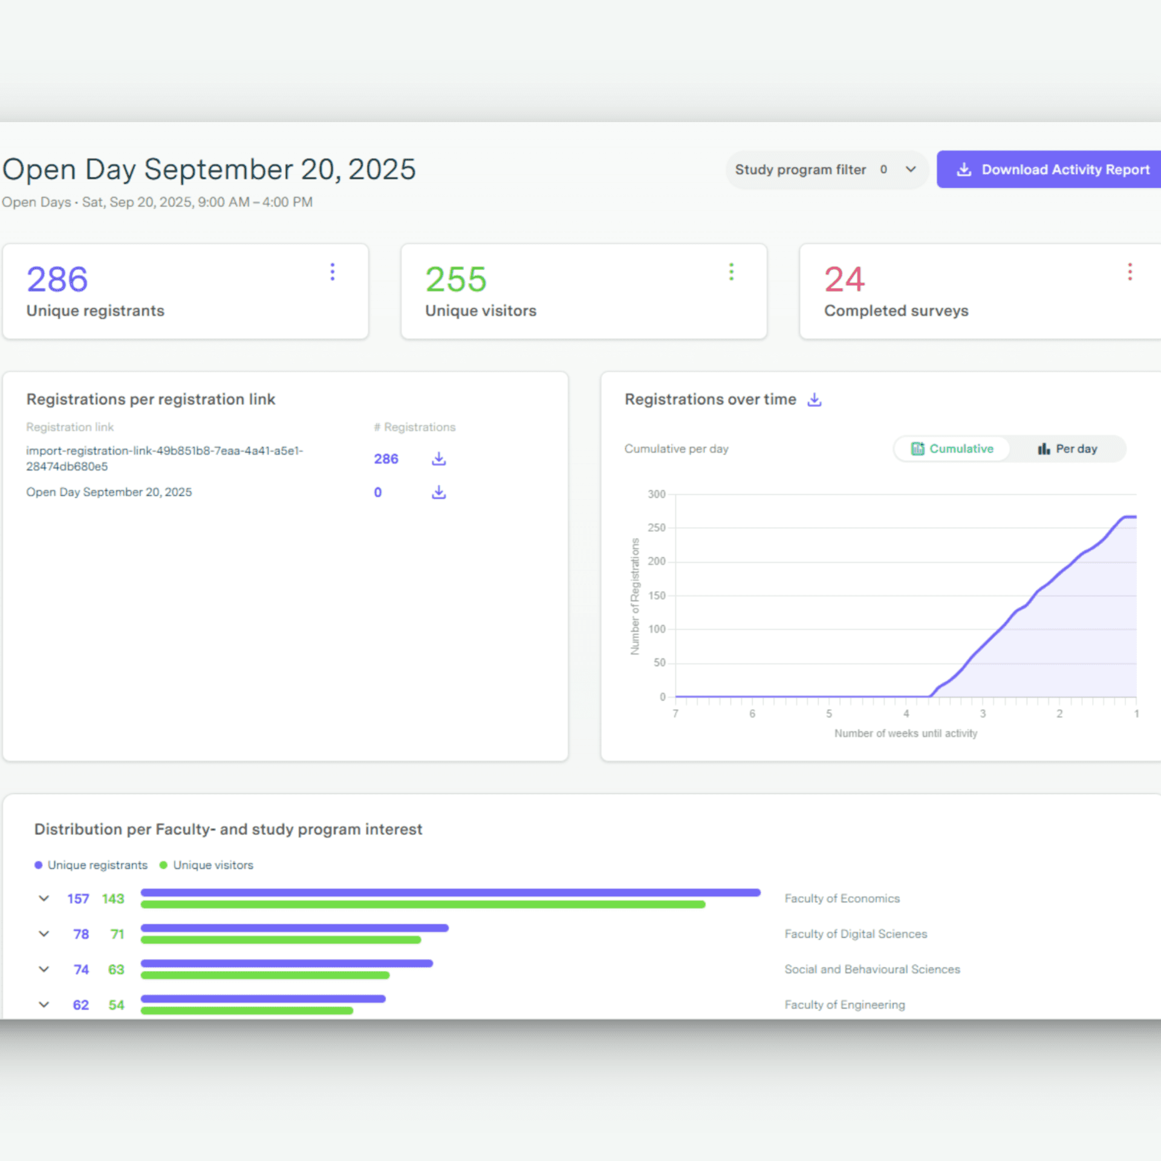1161x1161 pixels.
Task: Toggle the Unique visitors legend item
Action: click(x=206, y=865)
